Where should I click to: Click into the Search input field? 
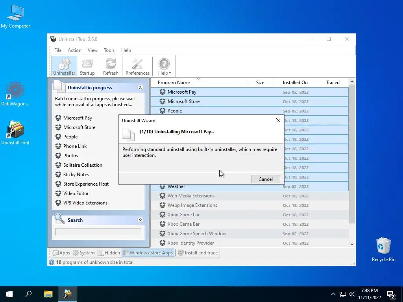[98, 232]
